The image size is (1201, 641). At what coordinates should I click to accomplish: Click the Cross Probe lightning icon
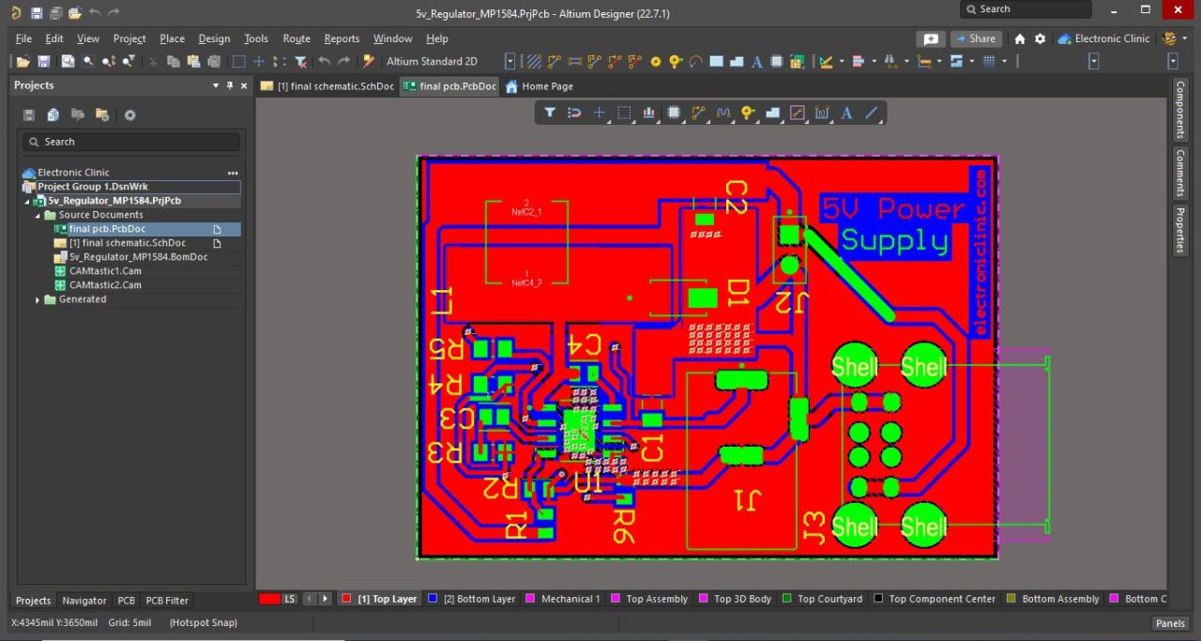368,61
